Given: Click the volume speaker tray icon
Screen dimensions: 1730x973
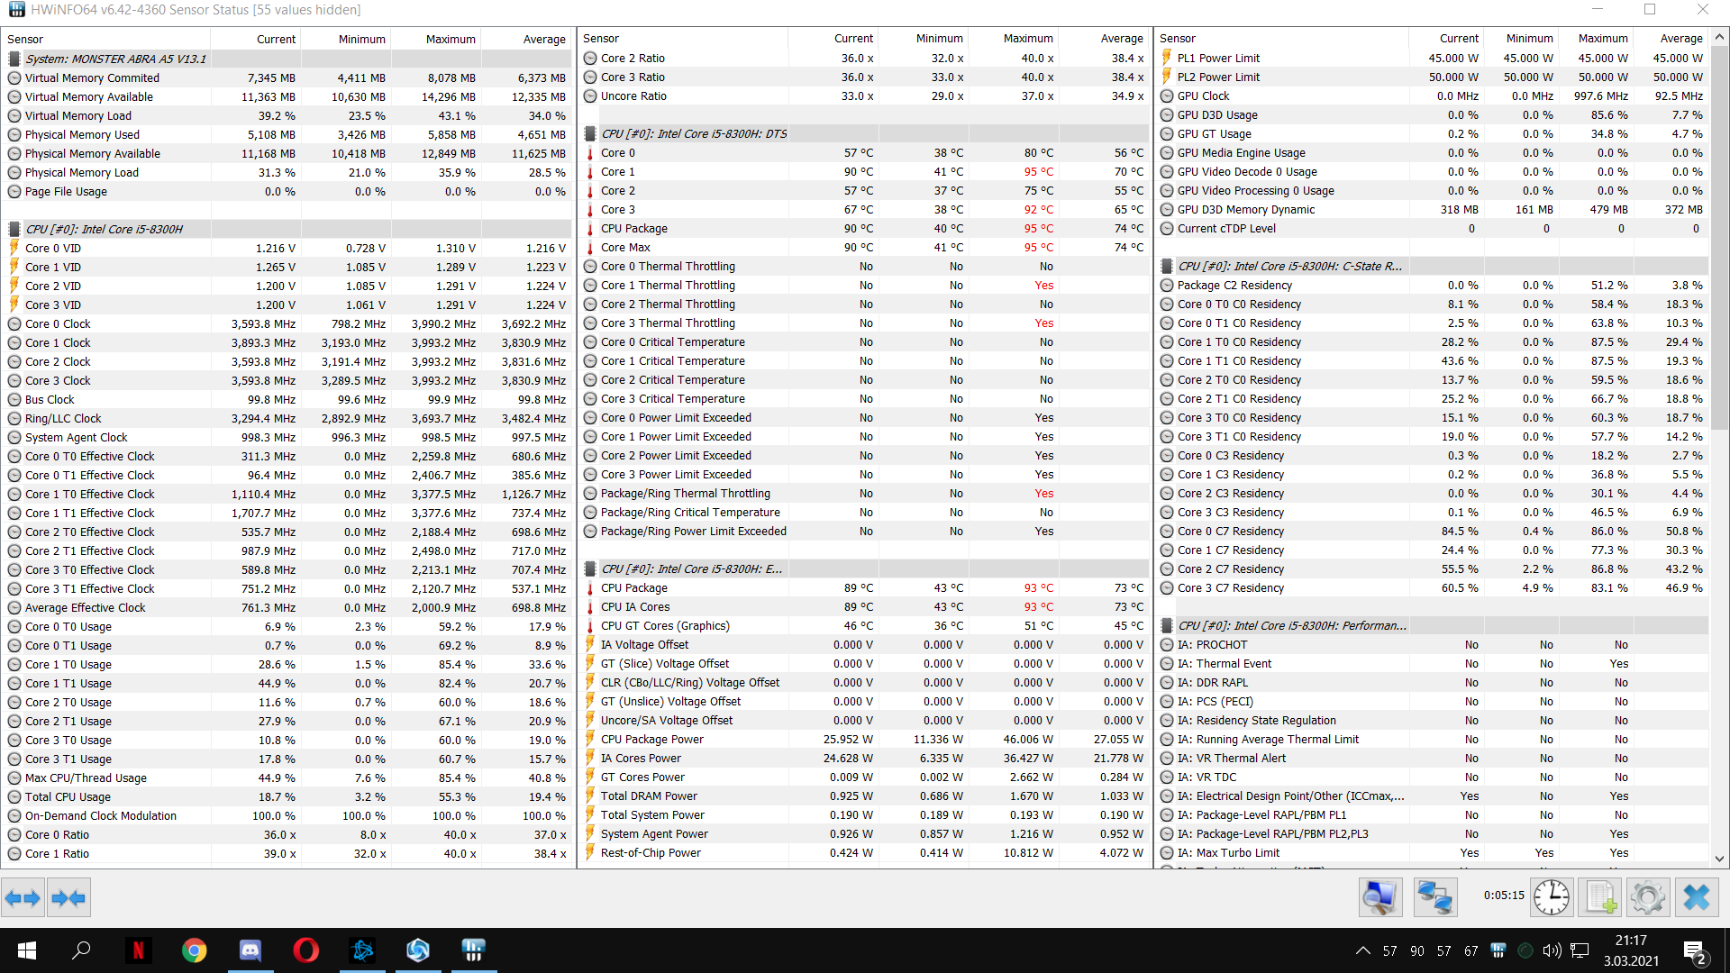Looking at the screenshot, I should (x=1552, y=950).
